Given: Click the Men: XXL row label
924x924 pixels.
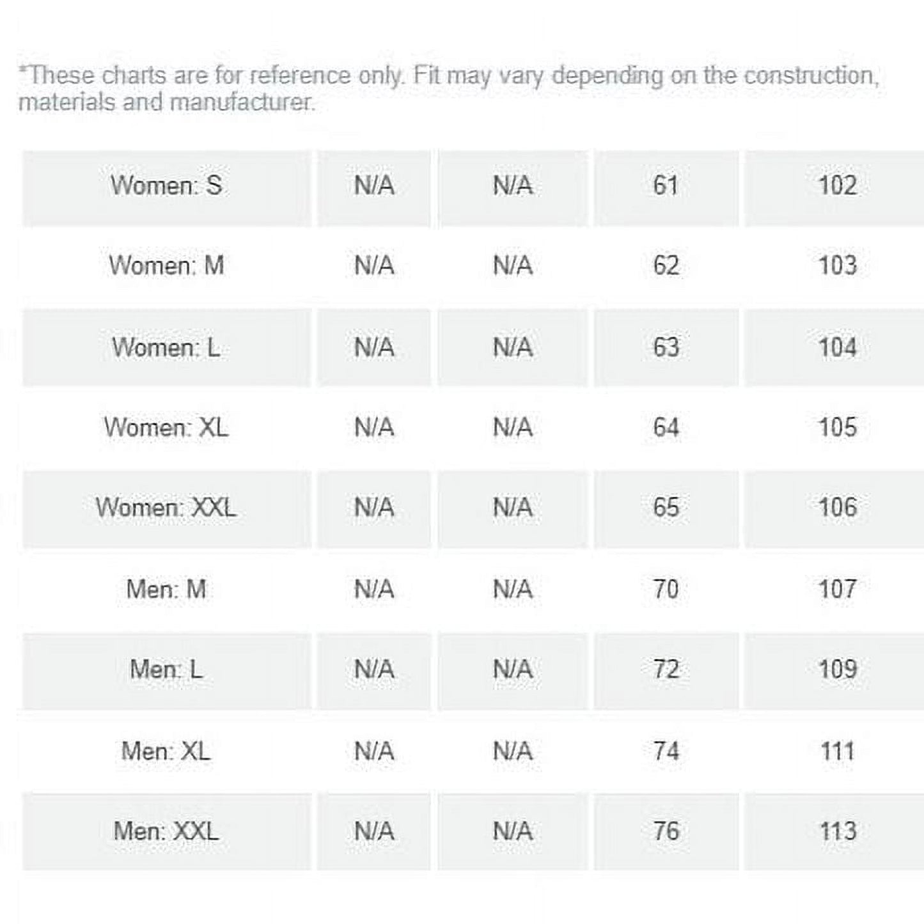Looking at the screenshot, I should 166,831.
